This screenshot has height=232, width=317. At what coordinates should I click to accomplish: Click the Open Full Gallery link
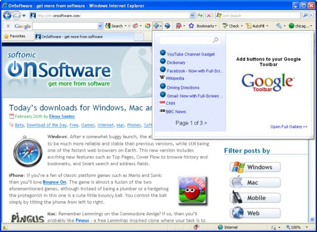289,127
